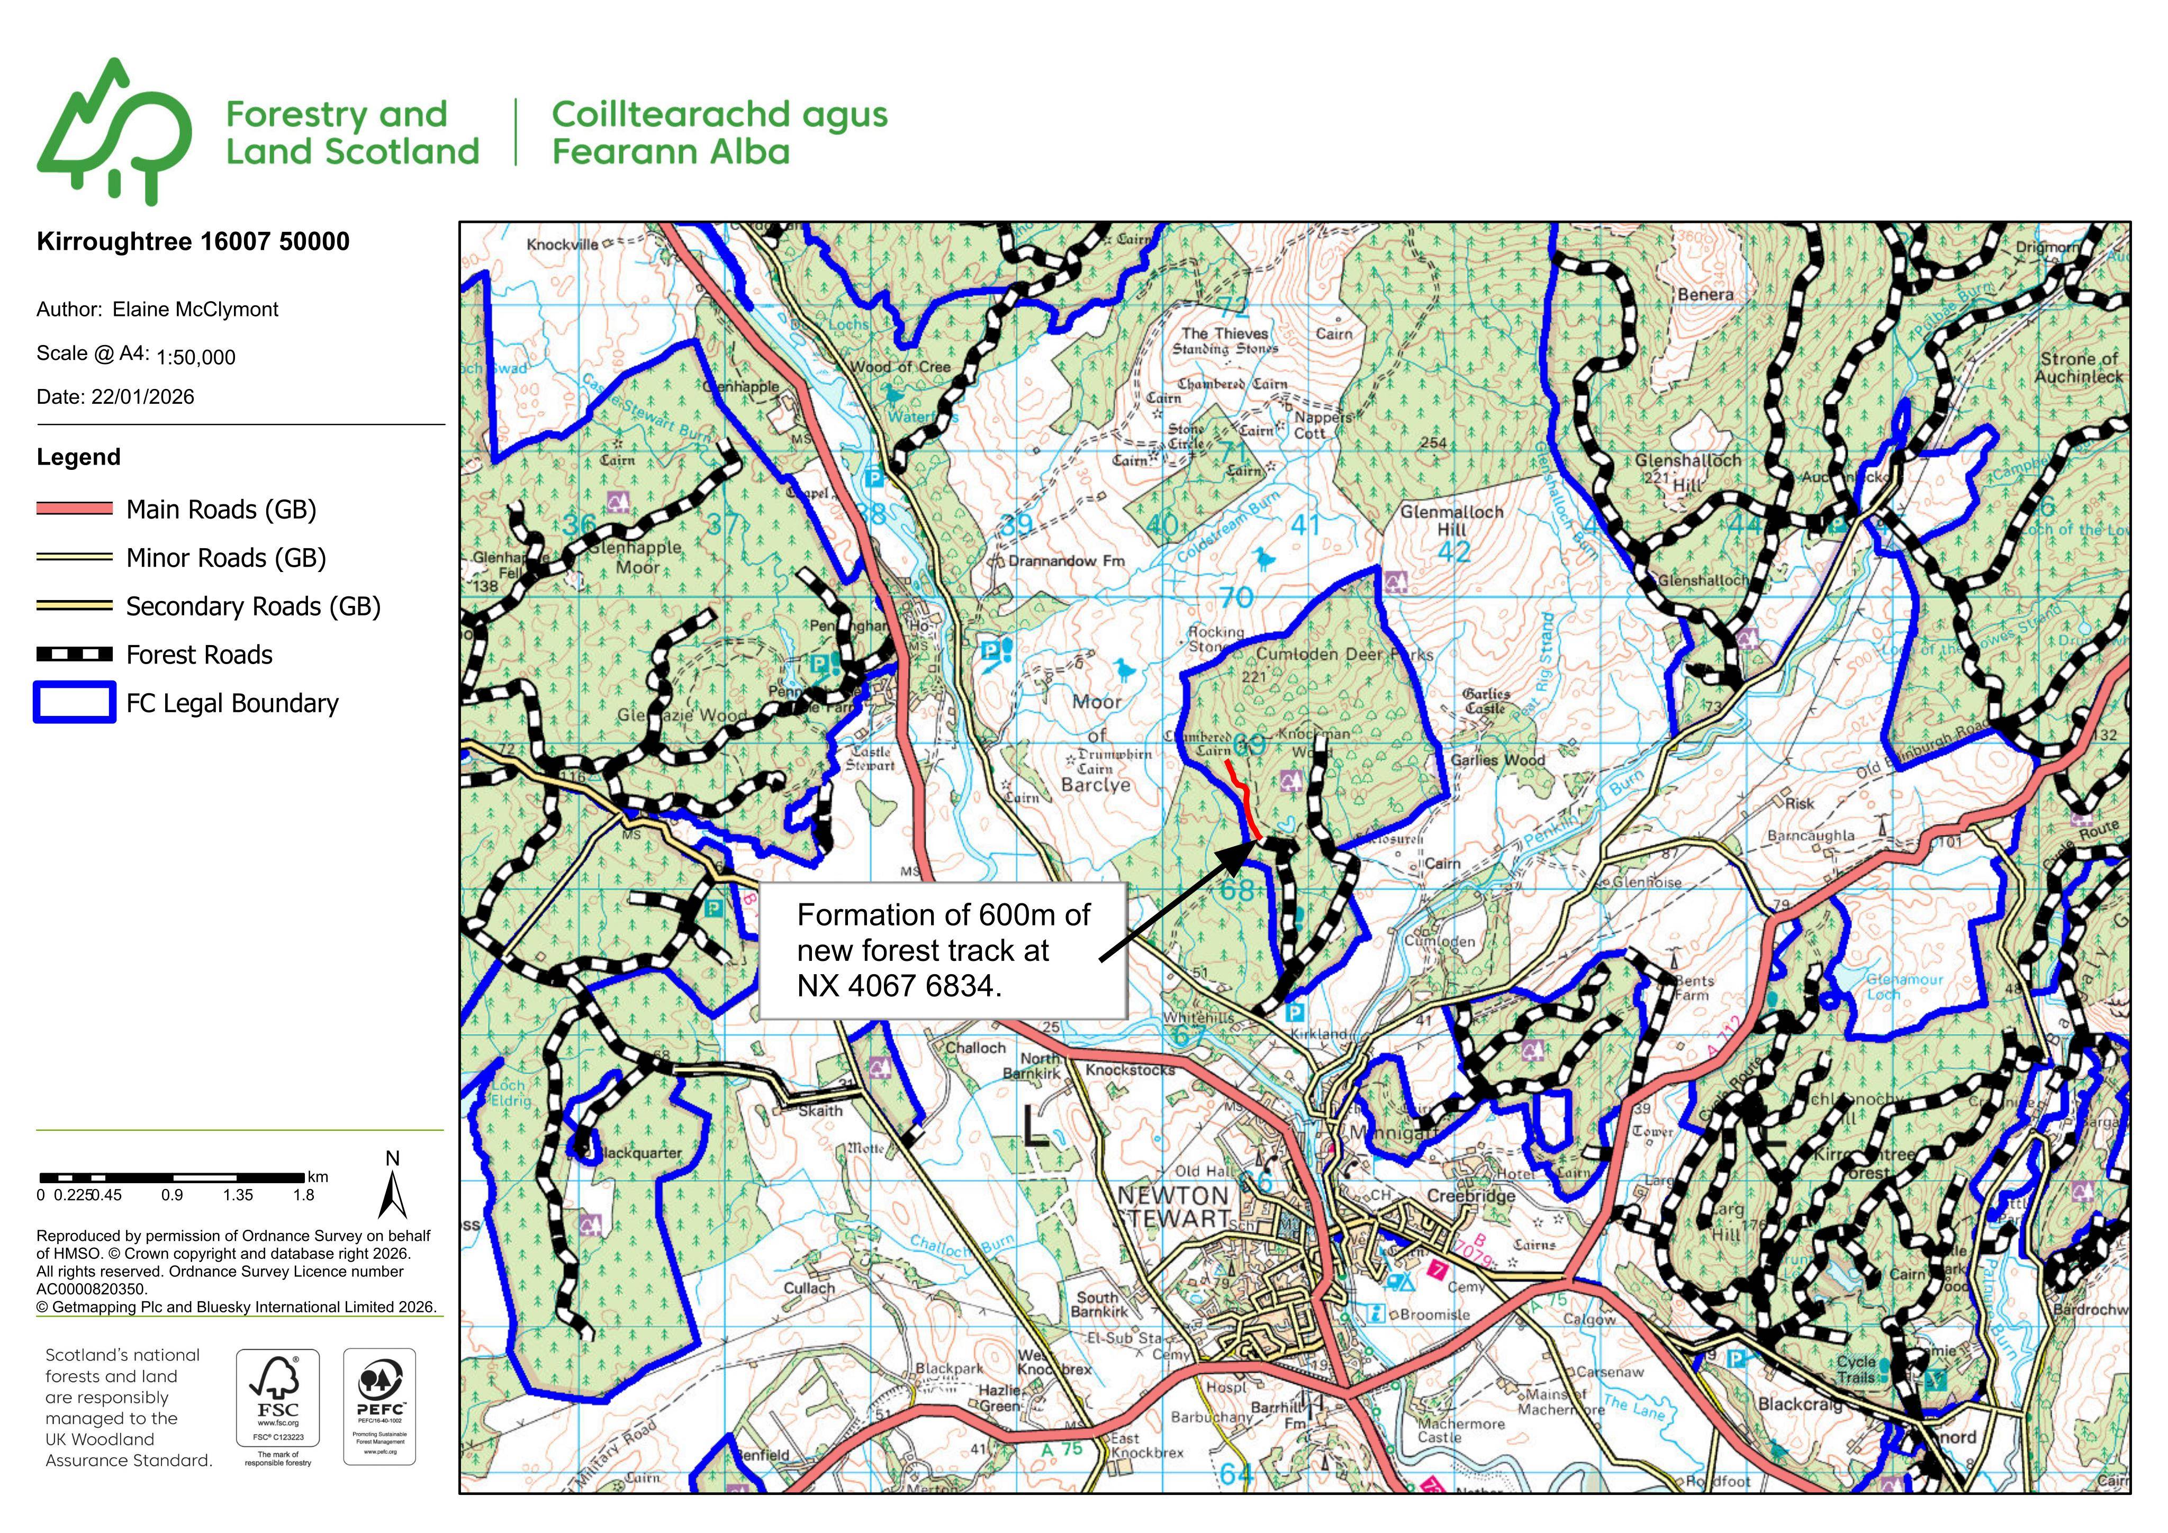Click the Forestry and Land Scotland tree logo
Viewport: 2168px width, 1533px height.
(114, 131)
